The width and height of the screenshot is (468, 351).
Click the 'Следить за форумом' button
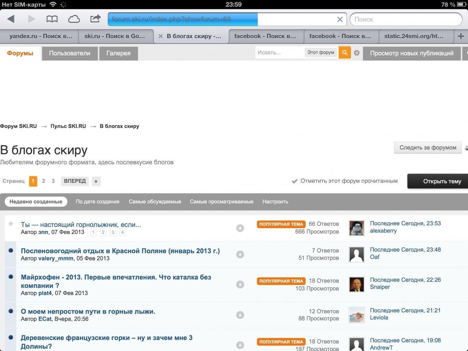pos(427,147)
